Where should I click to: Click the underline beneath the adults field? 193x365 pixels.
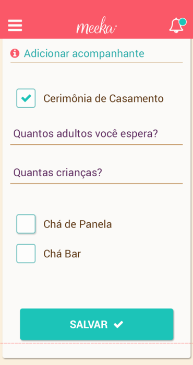tap(96, 144)
